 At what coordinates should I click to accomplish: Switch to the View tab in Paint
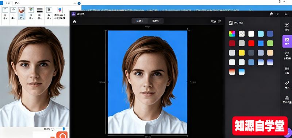tap(17, 3)
